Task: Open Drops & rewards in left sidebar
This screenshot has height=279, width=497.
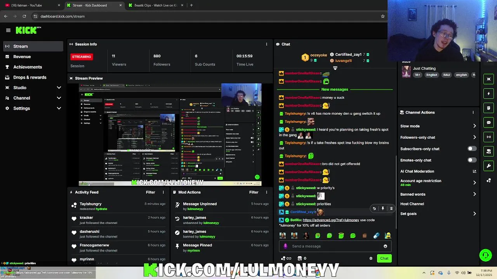Action: click(x=32, y=77)
